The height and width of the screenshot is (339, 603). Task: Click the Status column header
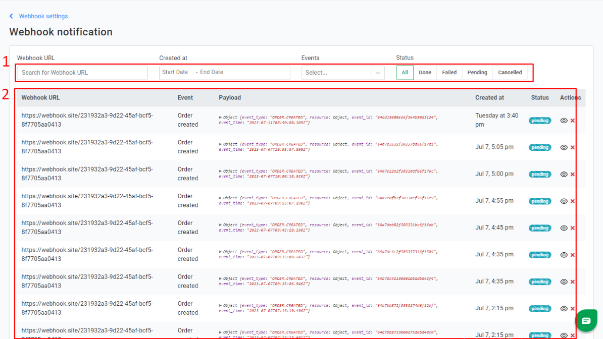539,98
